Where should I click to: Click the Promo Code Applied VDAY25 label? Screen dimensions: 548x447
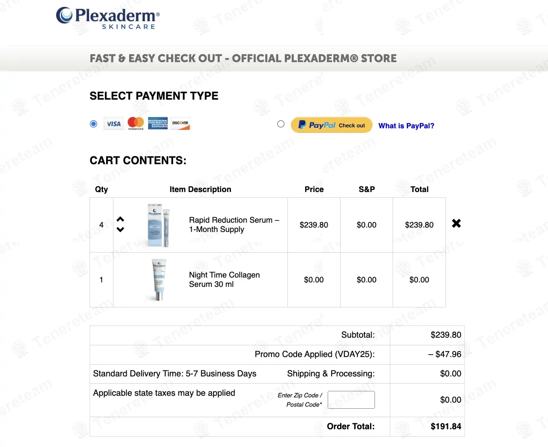(x=314, y=354)
